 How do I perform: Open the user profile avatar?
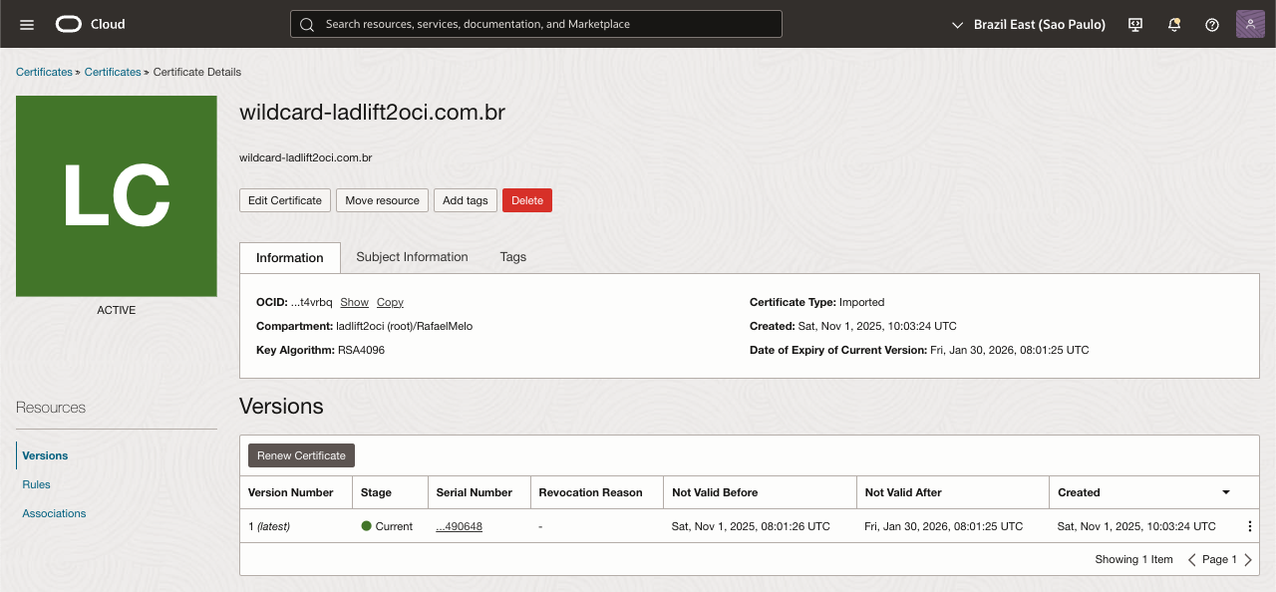click(x=1250, y=24)
